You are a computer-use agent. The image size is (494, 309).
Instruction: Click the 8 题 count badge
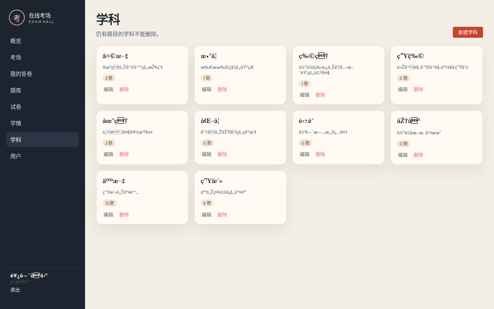207,203
